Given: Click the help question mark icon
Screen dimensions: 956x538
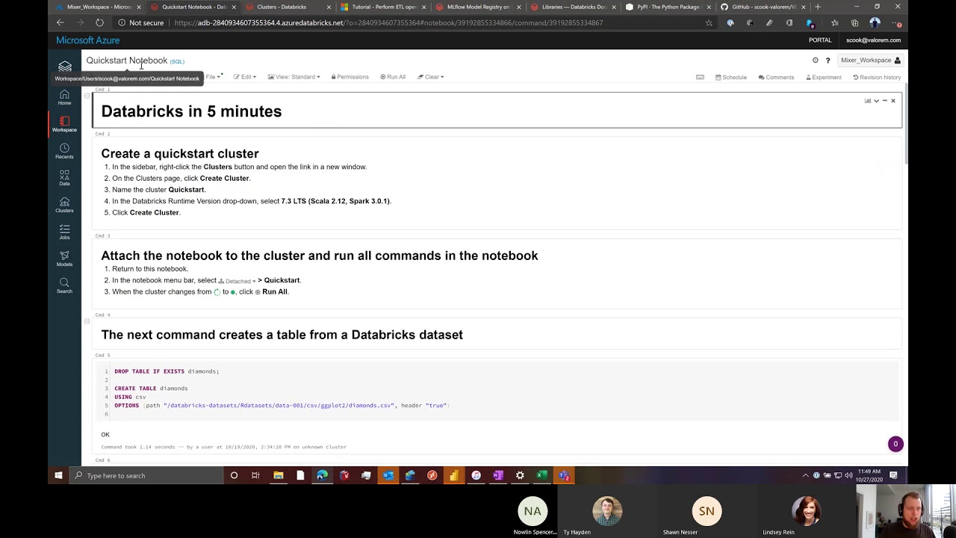Looking at the screenshot, I should (x=828, y=61).
